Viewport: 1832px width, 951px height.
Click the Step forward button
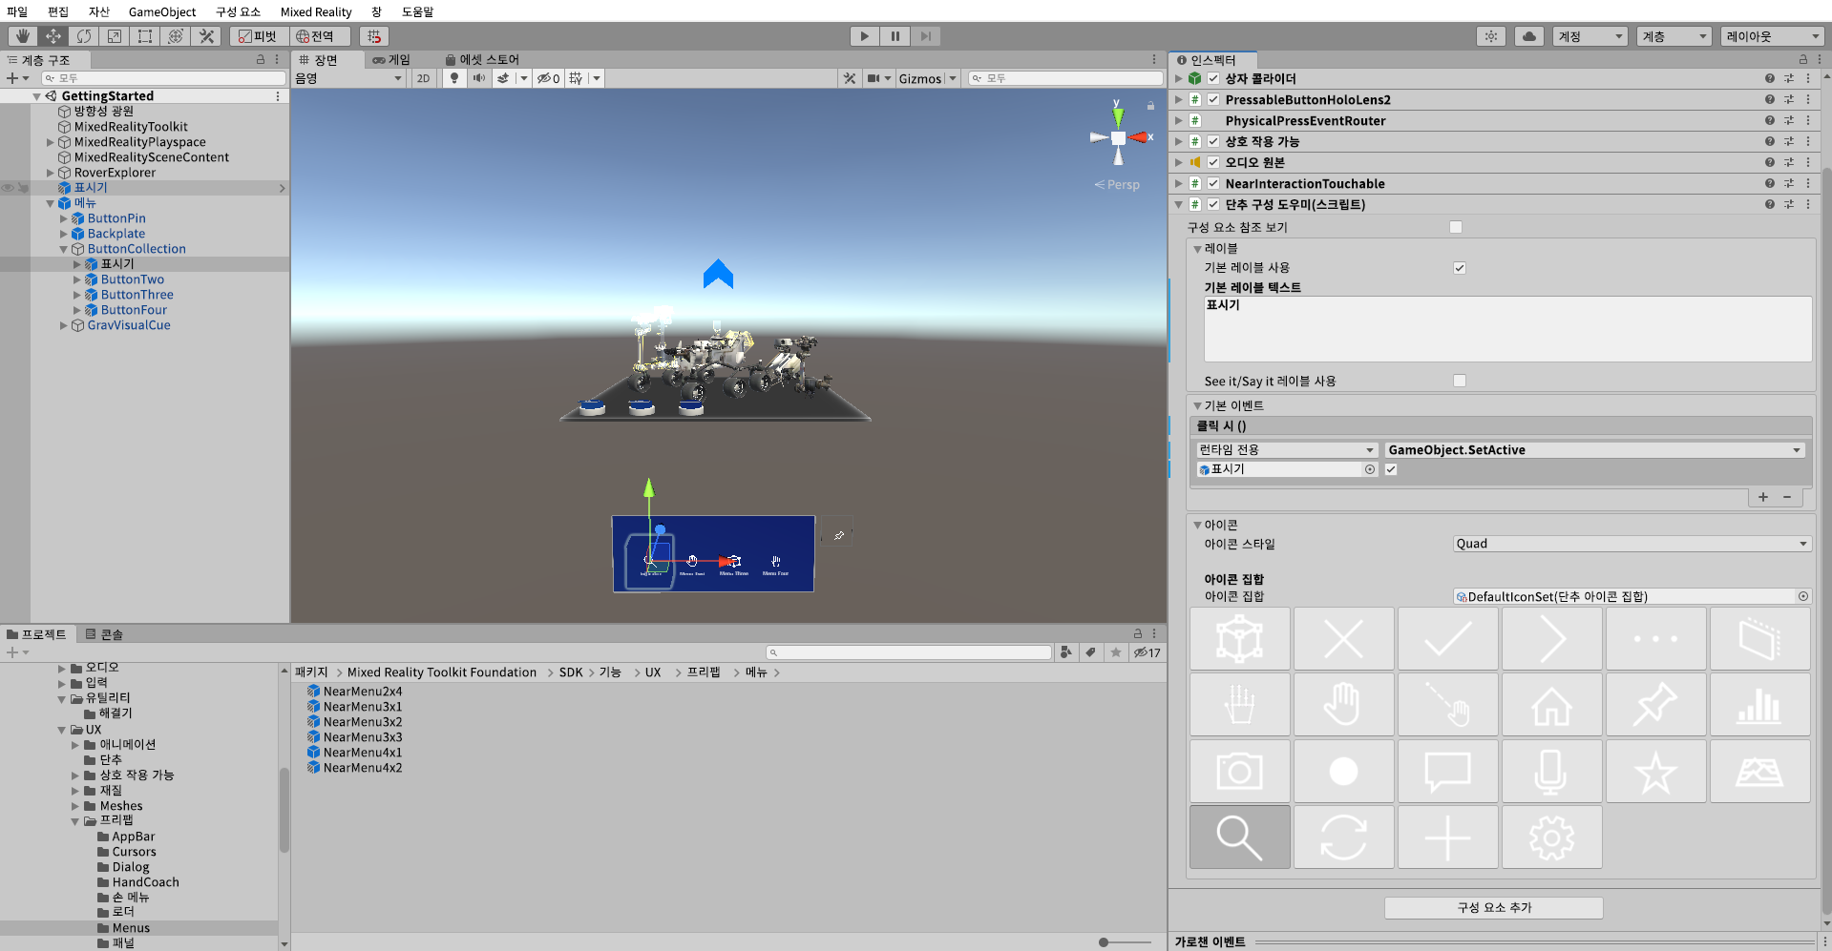(x=925, y=36)
